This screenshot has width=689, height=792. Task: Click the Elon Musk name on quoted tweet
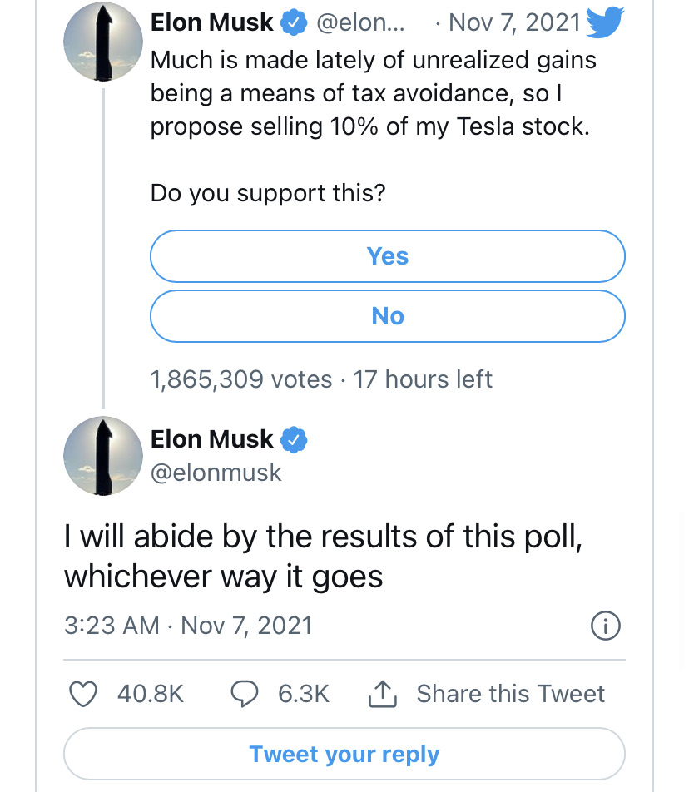point(211,23)
